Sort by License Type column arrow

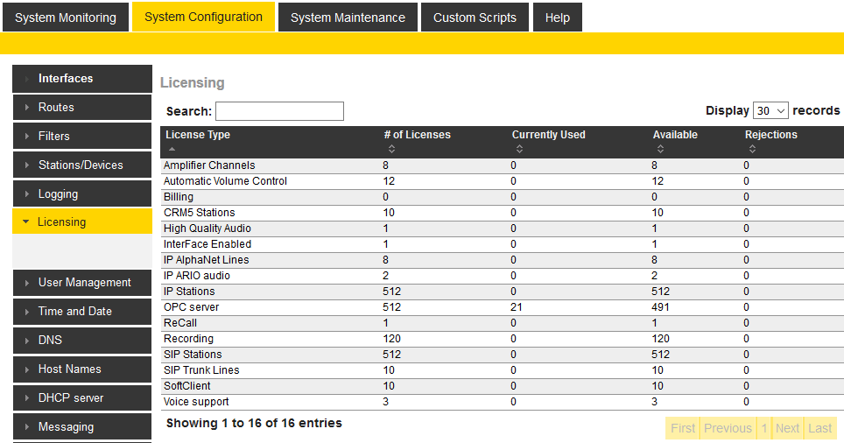pos(172,150)
